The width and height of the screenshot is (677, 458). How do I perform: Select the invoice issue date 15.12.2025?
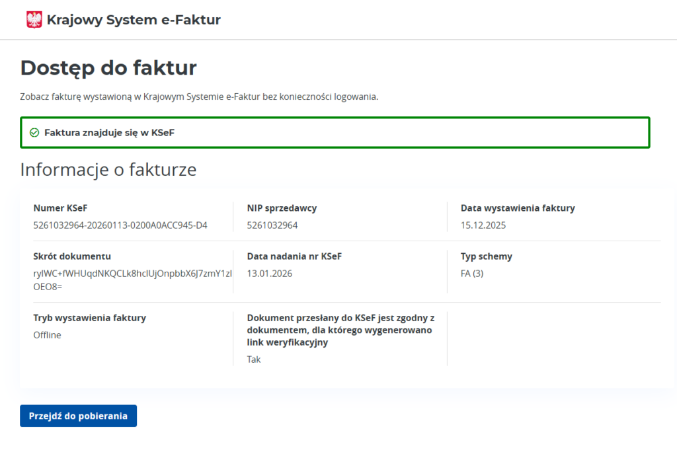pyautogui.click(x=483, y=225)
